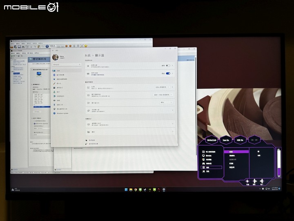Show hidden tray icons chevron

pyautogui.click(x=260, y=189)
